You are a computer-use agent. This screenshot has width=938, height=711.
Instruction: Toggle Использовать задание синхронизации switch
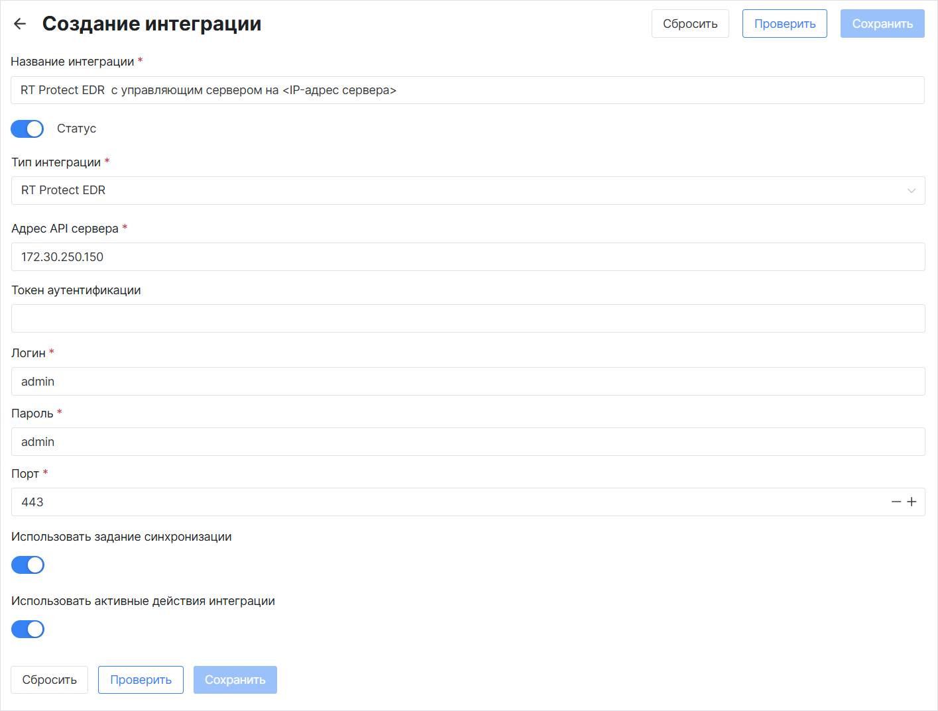pyautogui.click(x=28, y=565)
